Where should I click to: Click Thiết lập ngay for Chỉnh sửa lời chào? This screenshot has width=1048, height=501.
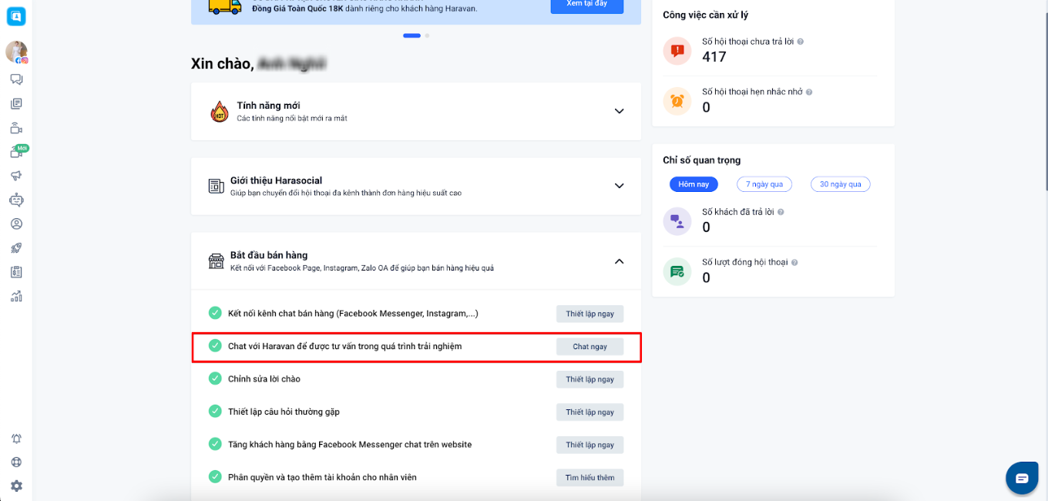tap(590, 379)
